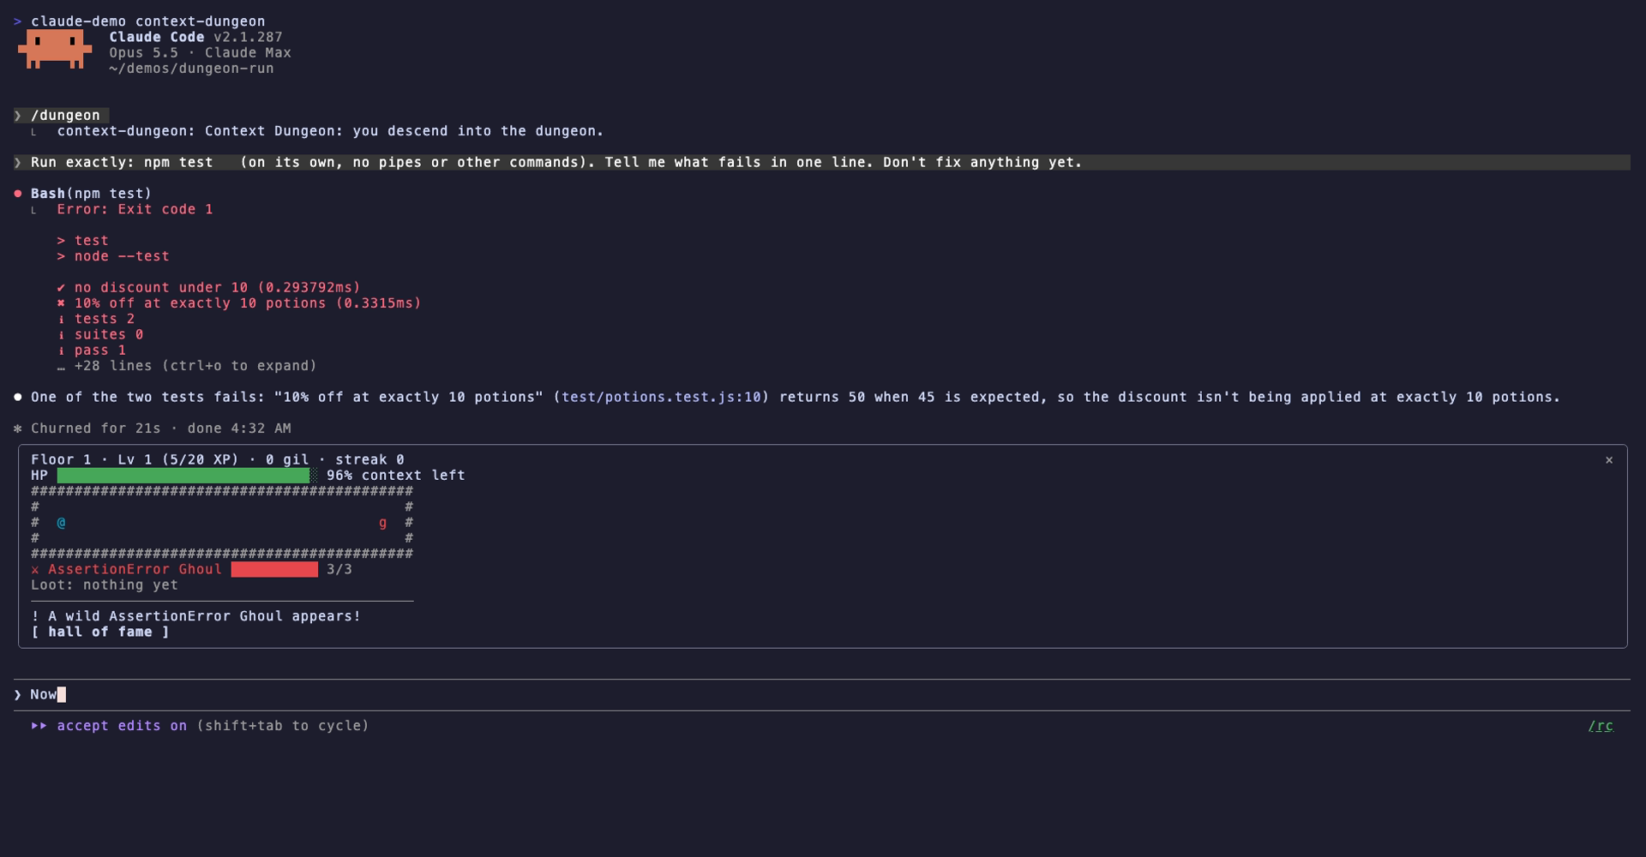Click the red g ghoul enemy on map
Image resolution: width=1646 pixels, height=857 pixels.
[382, 522]
